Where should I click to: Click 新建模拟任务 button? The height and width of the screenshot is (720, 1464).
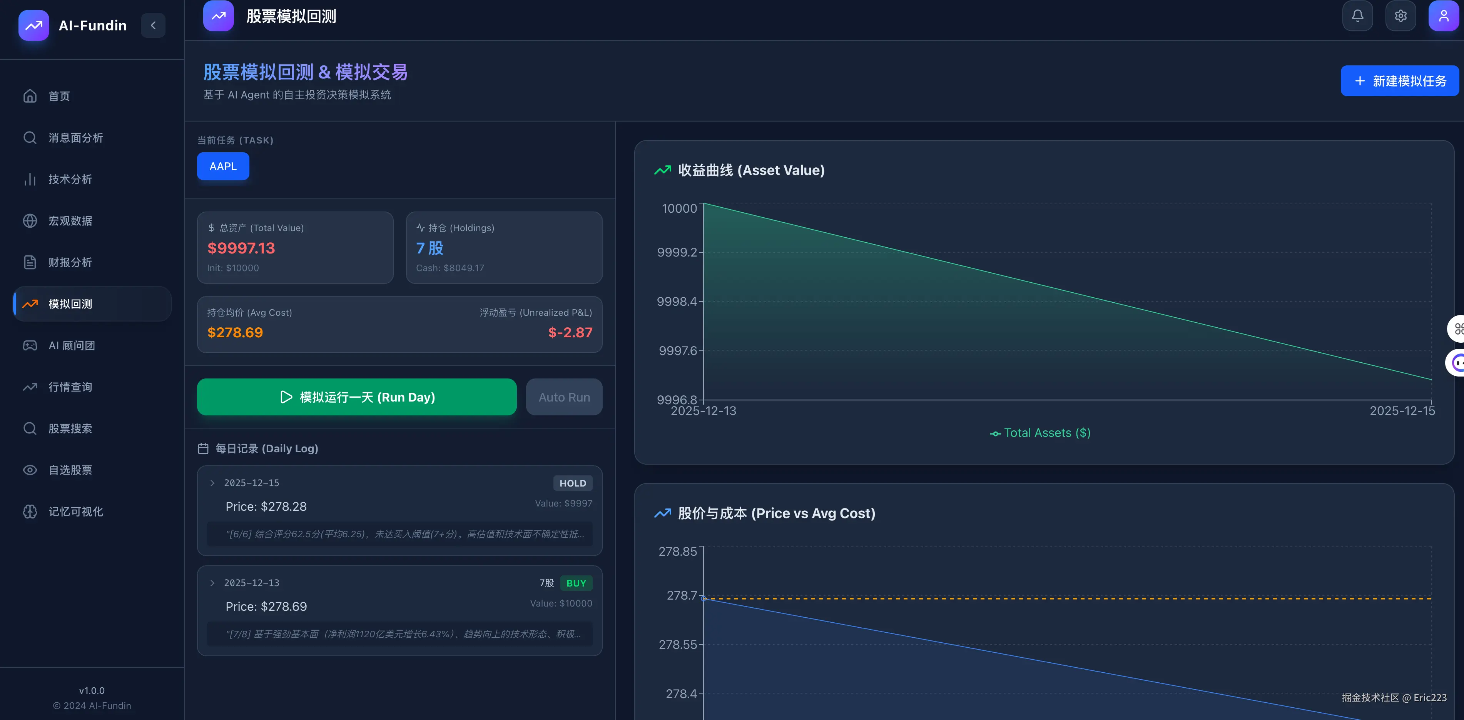(1399, 81)
